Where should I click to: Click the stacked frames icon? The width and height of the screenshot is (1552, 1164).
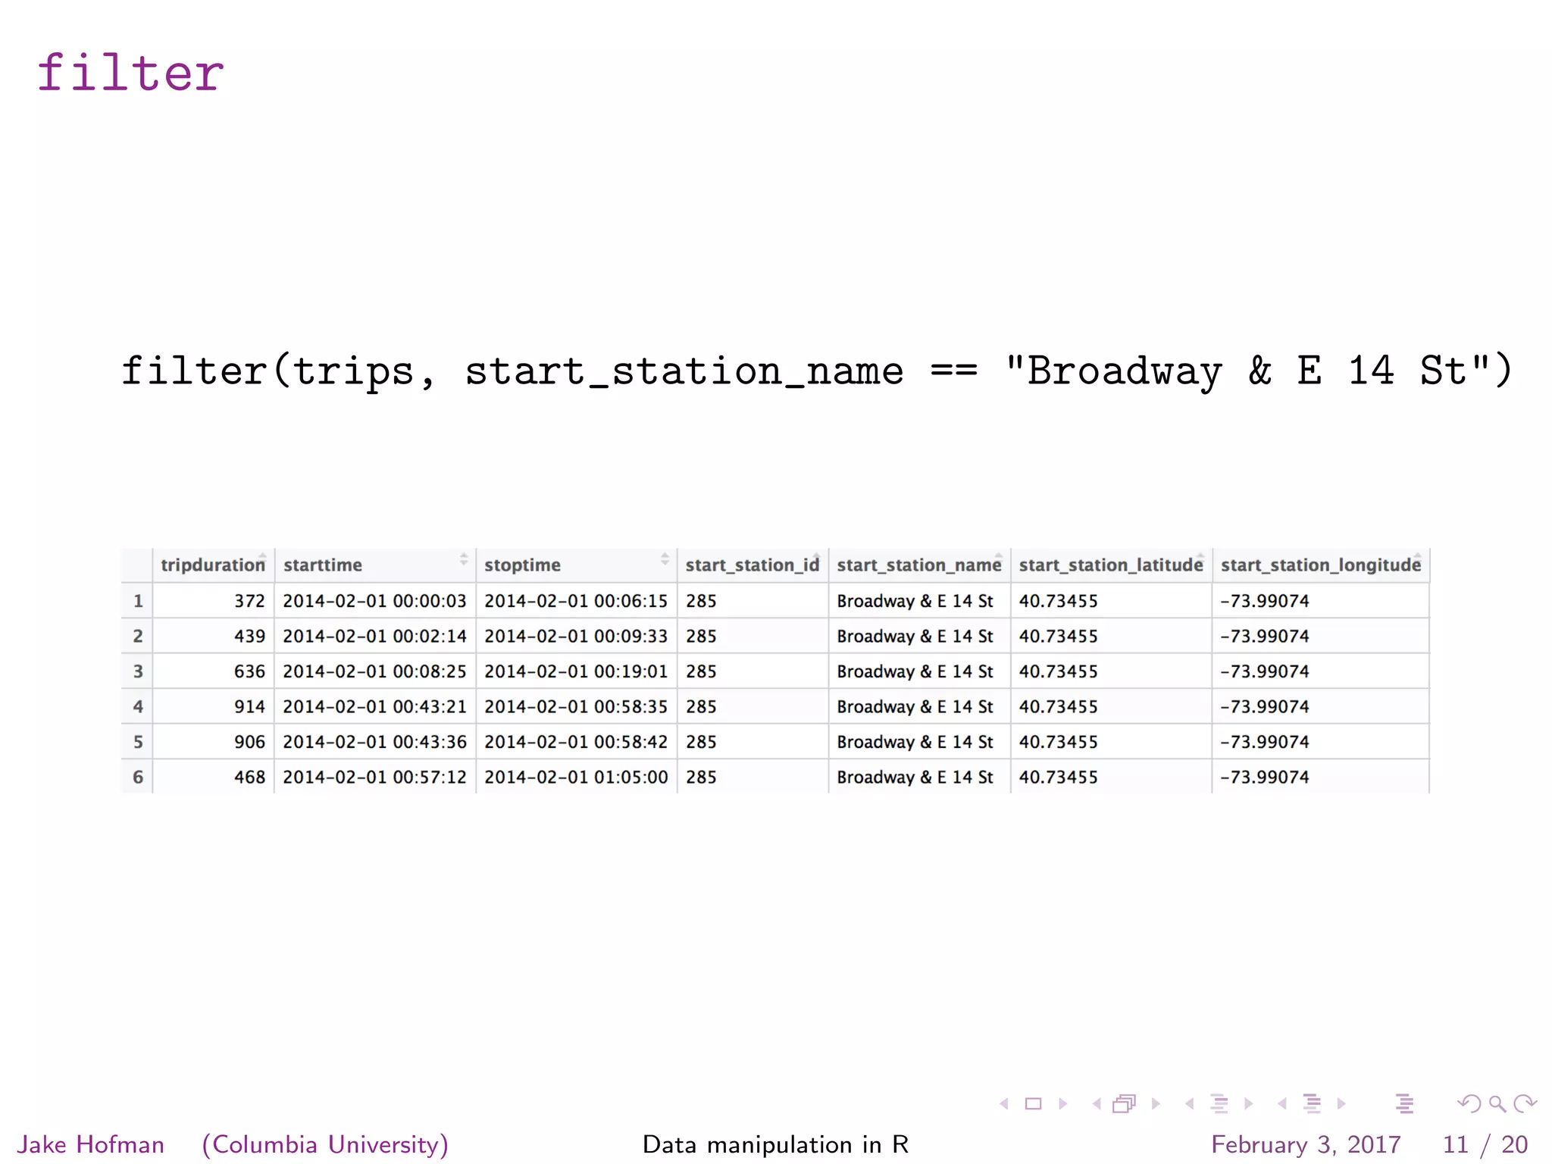pos(1125,1104)
